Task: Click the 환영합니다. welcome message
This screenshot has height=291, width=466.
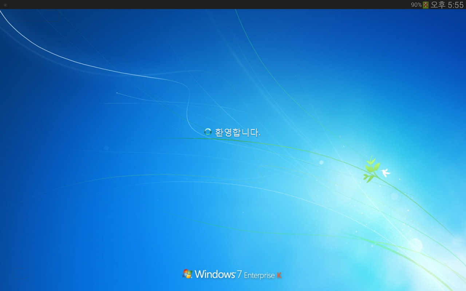Action: (238, 132)
